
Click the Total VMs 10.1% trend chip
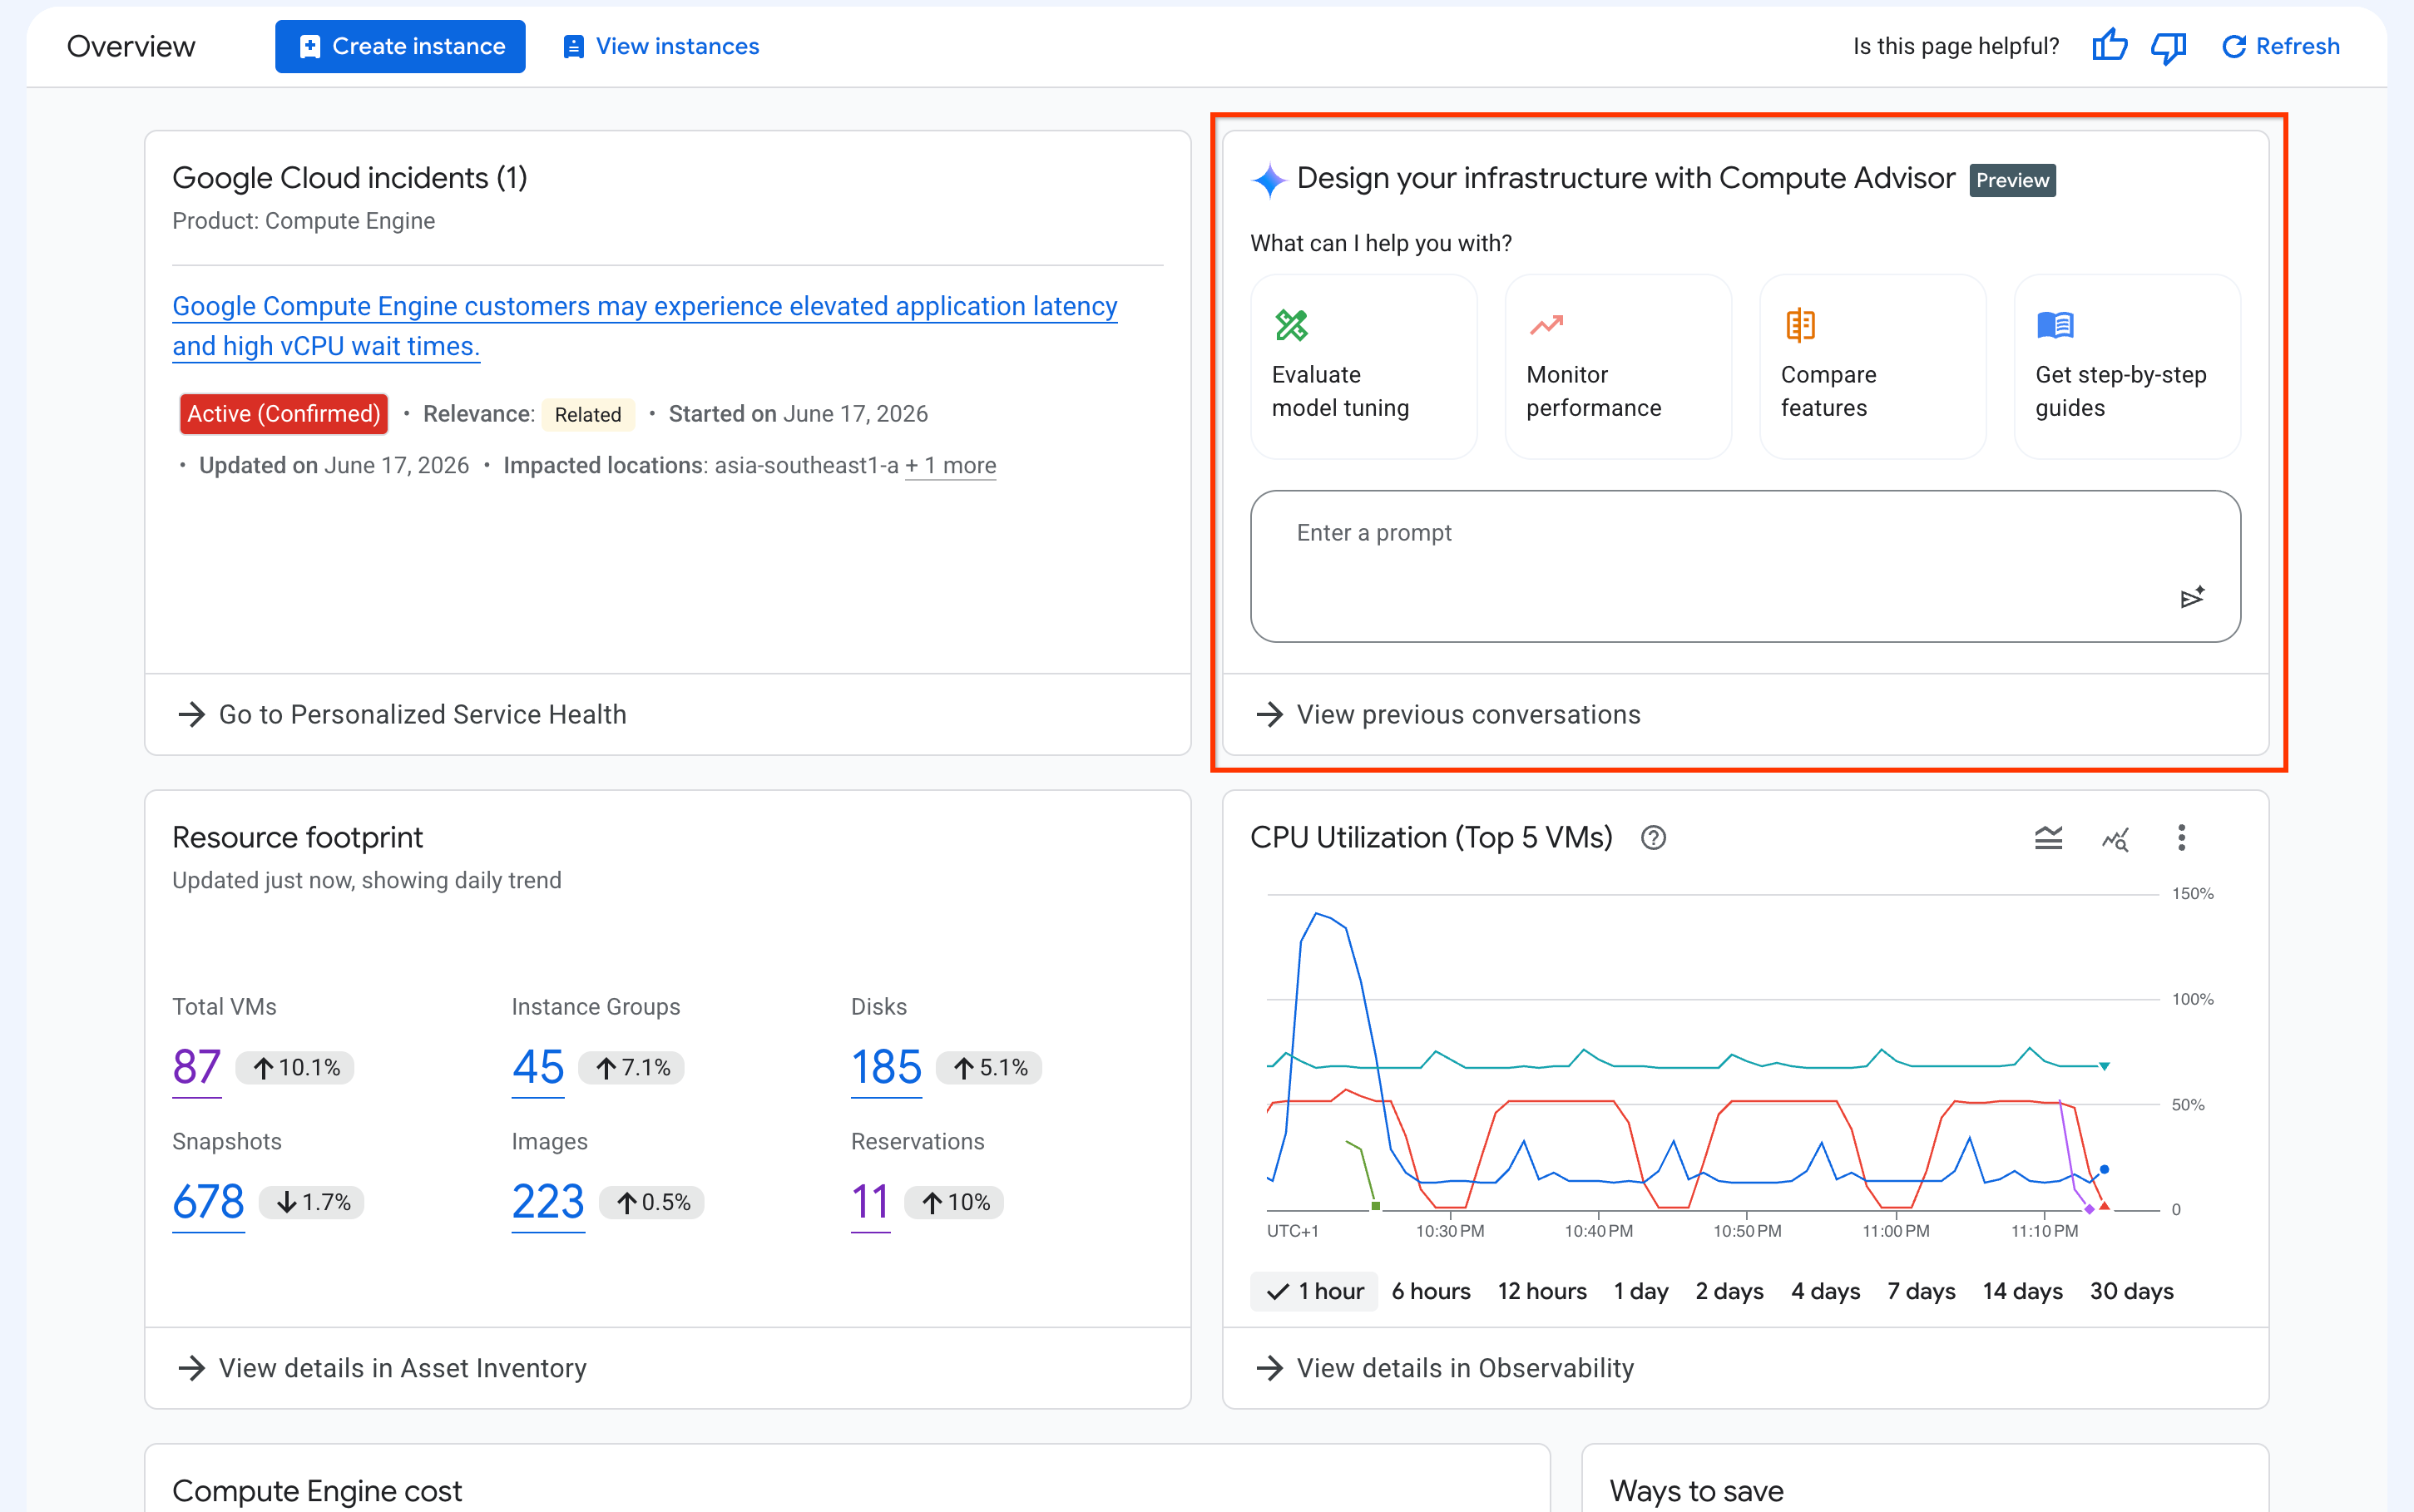coord(295,1068)
